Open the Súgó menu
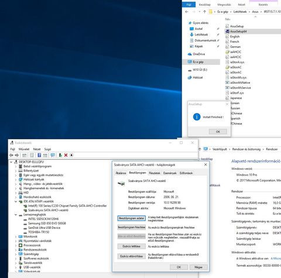 pyautogui.click(x=47, y=149)
